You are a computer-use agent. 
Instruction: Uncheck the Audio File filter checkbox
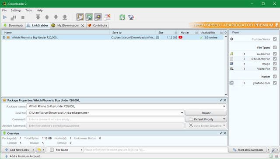275,54
